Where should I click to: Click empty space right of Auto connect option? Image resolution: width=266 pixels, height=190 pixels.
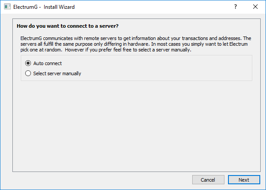[x=155, y=63]
